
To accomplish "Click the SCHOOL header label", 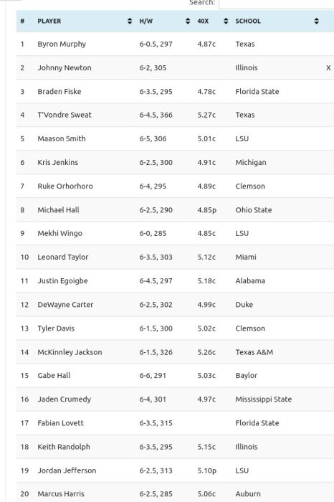I will click(x=248, y=21).
